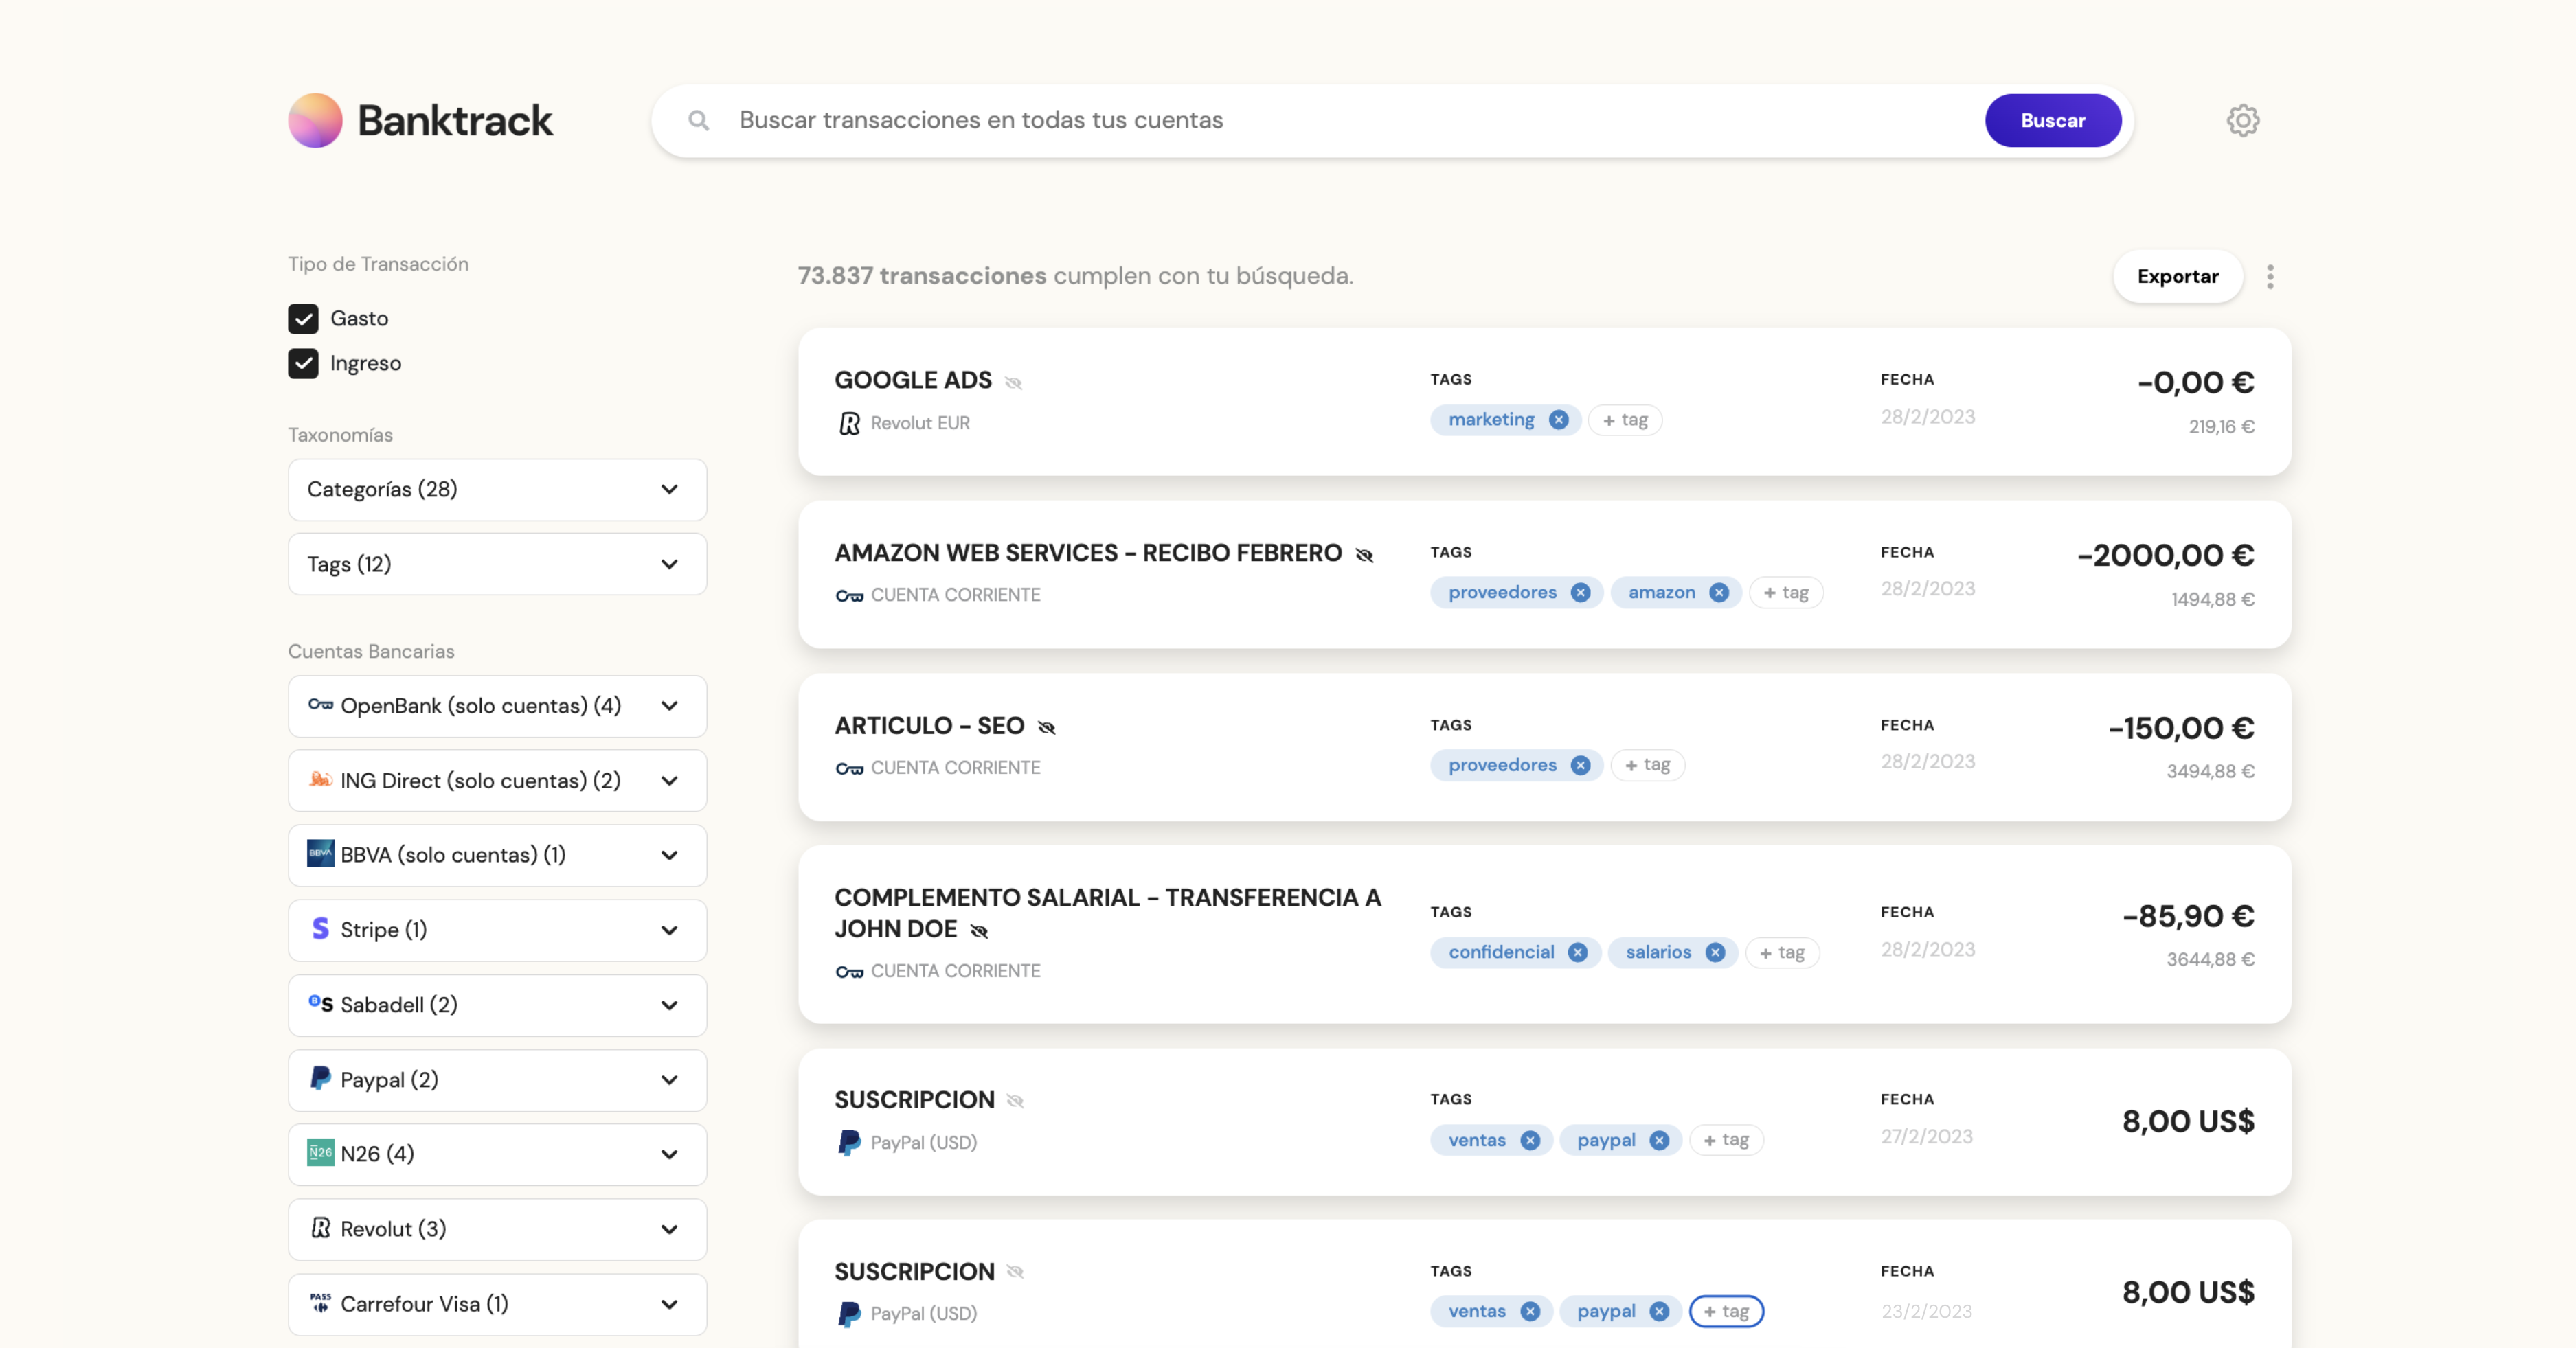Viewport: 2576px width, 1348px height.
Task: Open the three-dot options menu beside Exportar
Action: 2270,276
